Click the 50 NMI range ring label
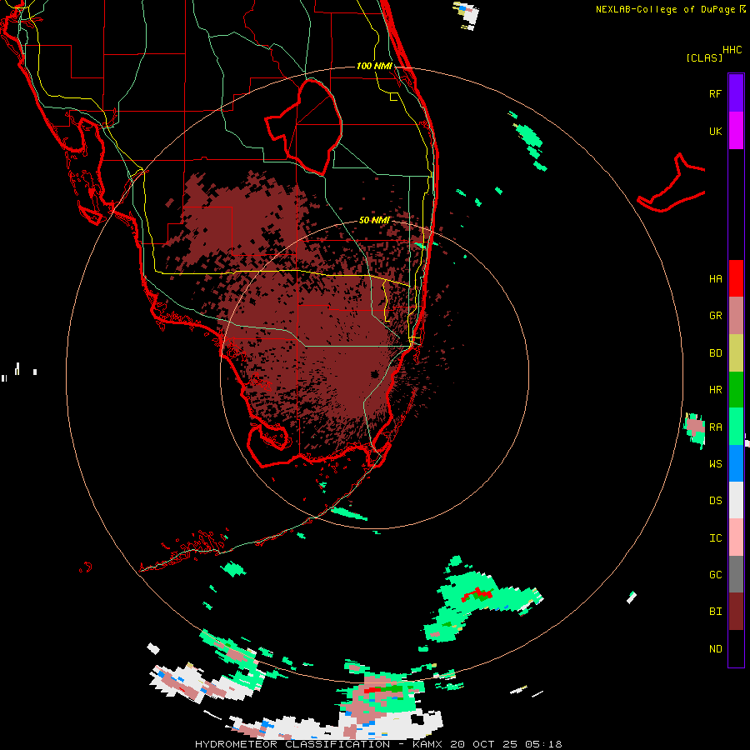750x750 pixels. (374, 220)
